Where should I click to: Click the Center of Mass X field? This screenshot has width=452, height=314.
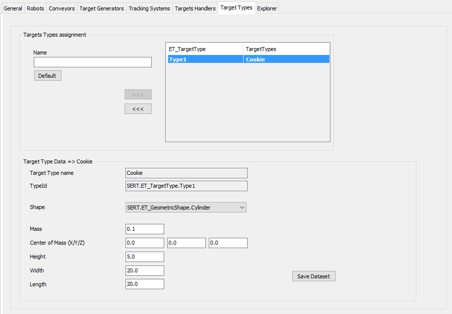[x=145, y=243]
